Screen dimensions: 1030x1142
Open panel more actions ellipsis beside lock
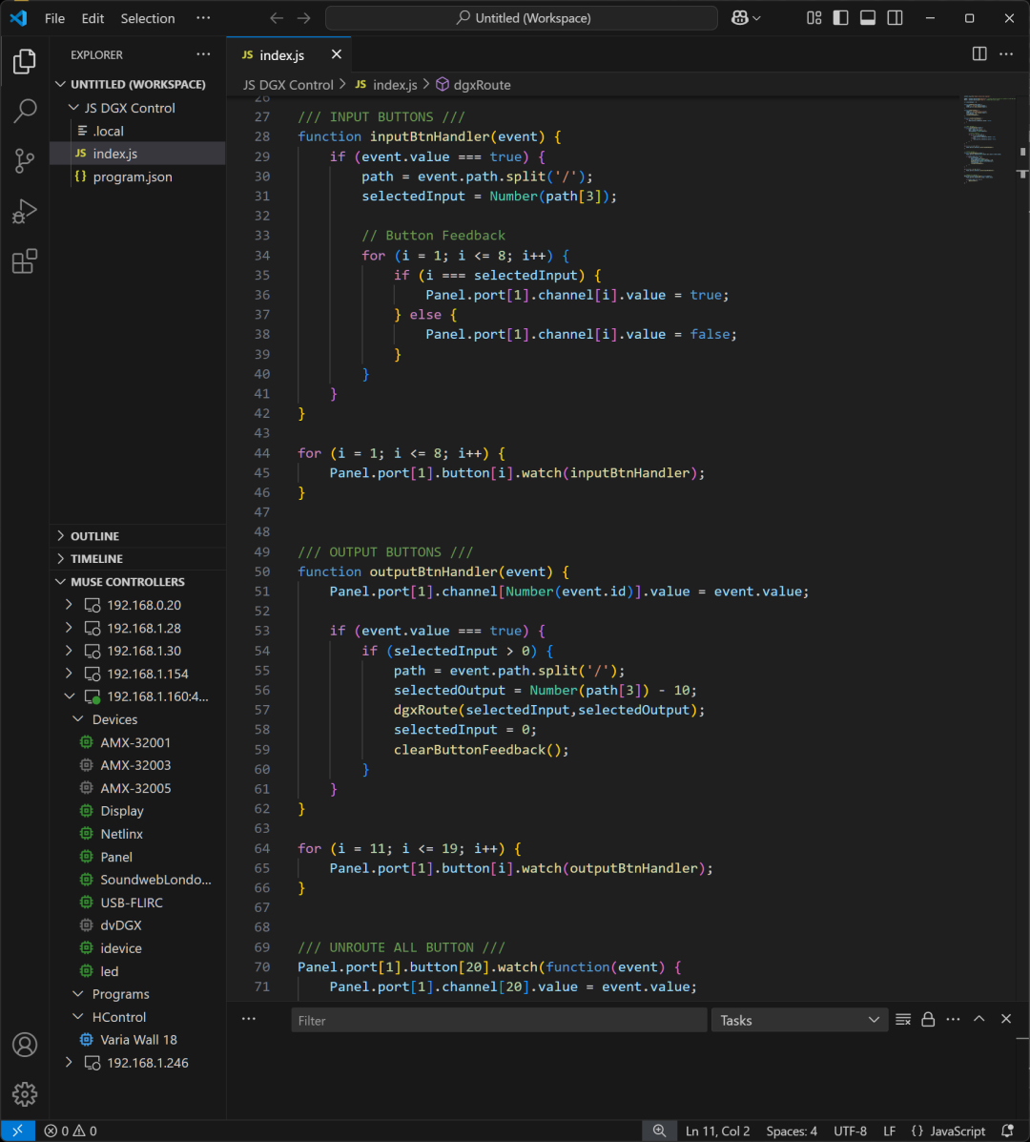pyautogui.click(x=953, y=1020)
